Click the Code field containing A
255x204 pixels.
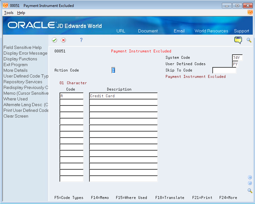coord(72,96)
